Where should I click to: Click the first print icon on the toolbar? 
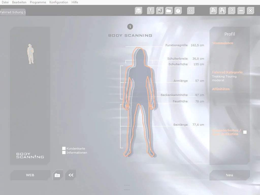(213, 10)
